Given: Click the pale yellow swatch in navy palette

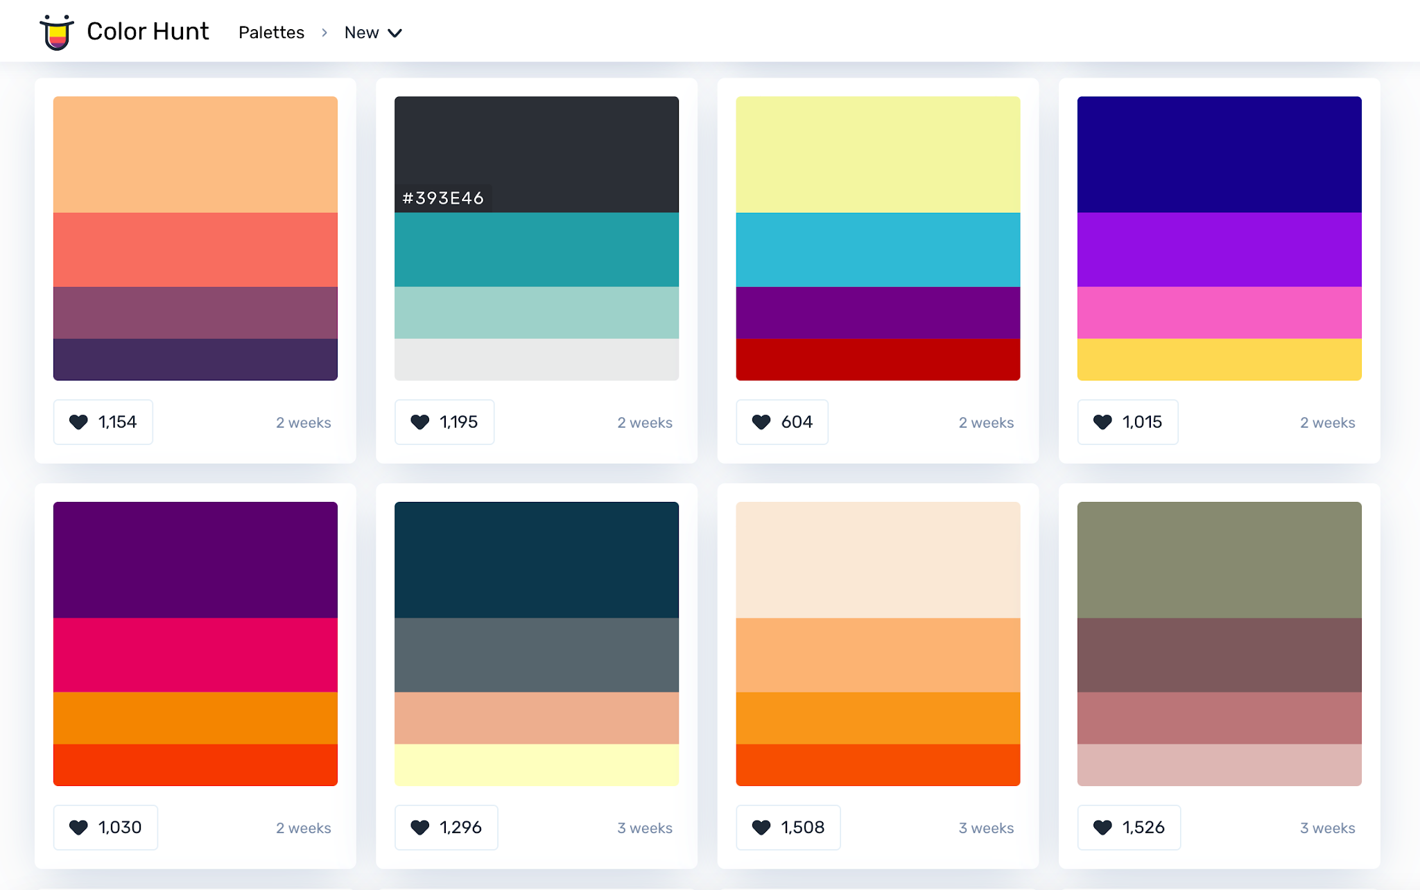Looking at the screenshot, I should coord(537,765).
